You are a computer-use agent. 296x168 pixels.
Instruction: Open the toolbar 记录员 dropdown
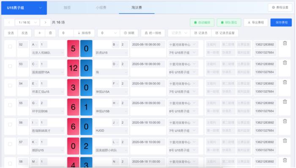tap(179, 33)
